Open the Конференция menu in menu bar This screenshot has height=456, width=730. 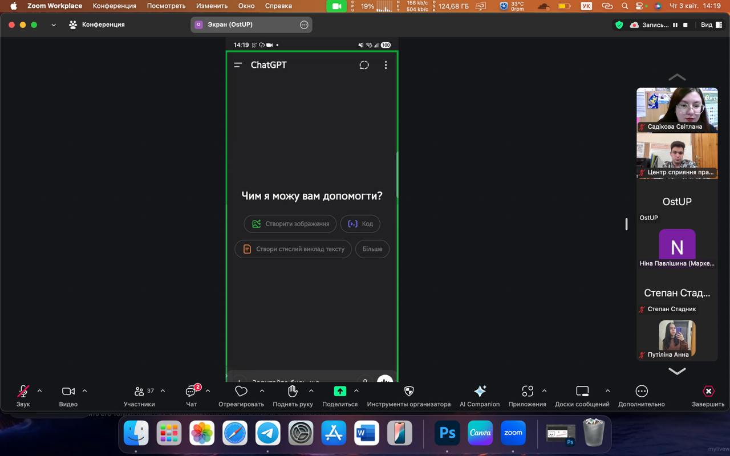[x=114, y=6]
